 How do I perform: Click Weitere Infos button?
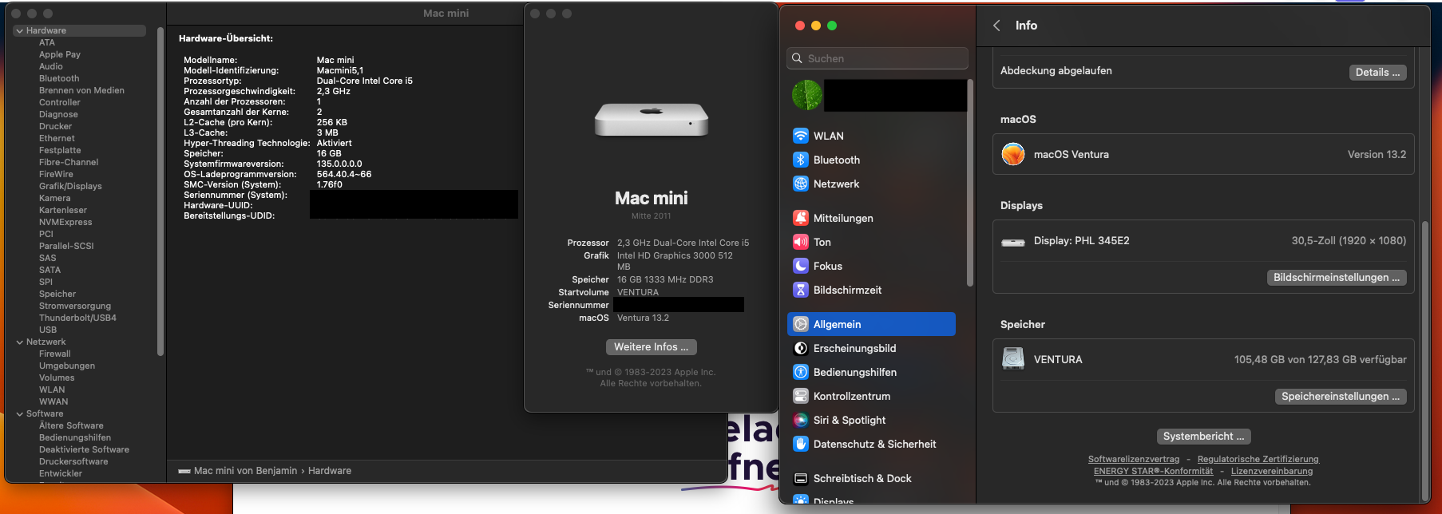(x=651, y=347)
